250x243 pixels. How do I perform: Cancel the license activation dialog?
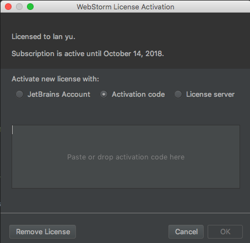click(186, 231)
